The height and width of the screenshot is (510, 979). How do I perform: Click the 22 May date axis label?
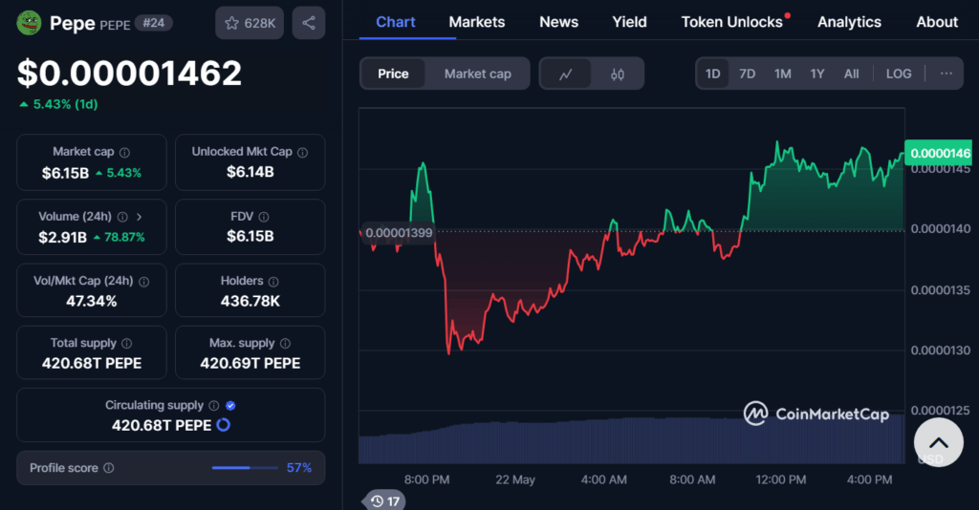515,480
